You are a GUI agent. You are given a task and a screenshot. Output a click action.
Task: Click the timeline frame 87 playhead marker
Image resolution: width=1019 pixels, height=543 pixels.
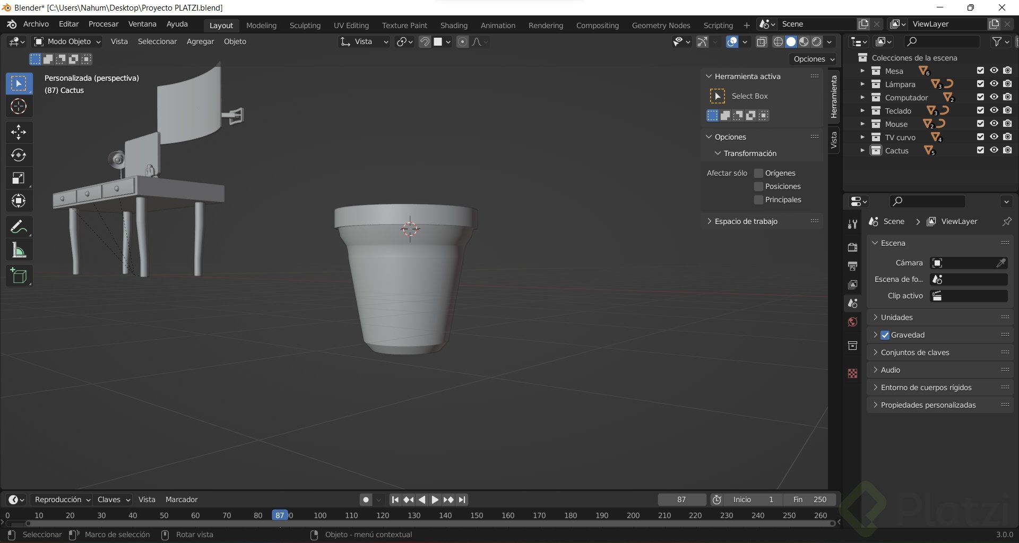click(280, 515)
